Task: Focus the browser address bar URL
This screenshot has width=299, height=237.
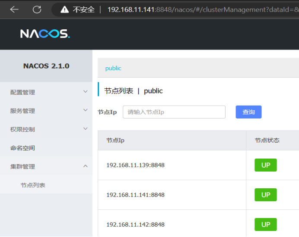Action: pyautogui.click(x=203, y=9)
